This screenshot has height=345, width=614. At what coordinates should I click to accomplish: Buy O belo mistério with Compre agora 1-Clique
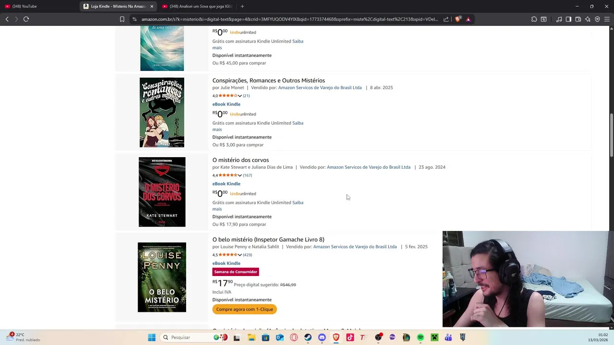[245, 309]
